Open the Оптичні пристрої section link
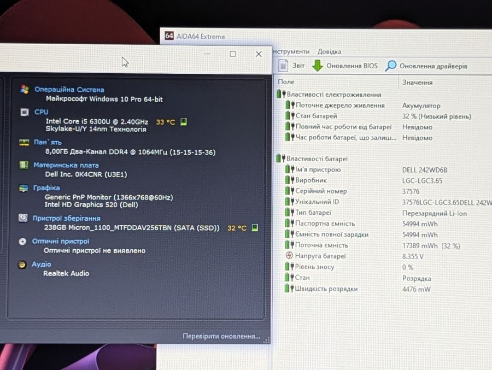 61,241
